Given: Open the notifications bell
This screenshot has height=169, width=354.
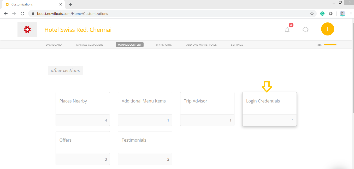Looking at the screenshot, I should (x=287, y=29).
